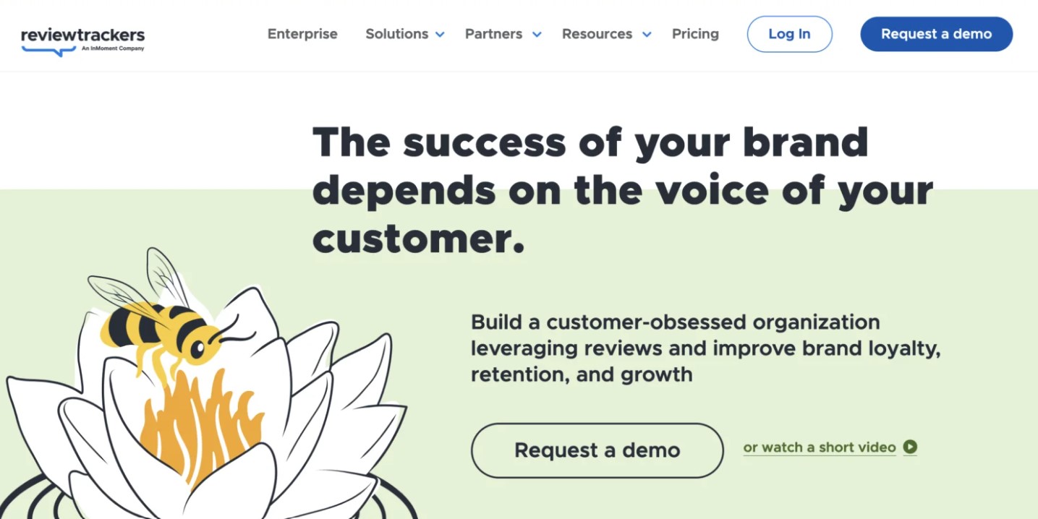Select Enterprise in the navigation bar
1038x519 pixels.
point(302,34)
